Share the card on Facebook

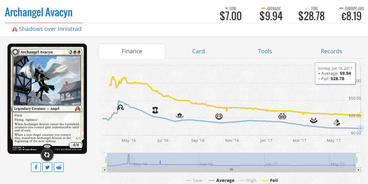(x=36, y=167)
